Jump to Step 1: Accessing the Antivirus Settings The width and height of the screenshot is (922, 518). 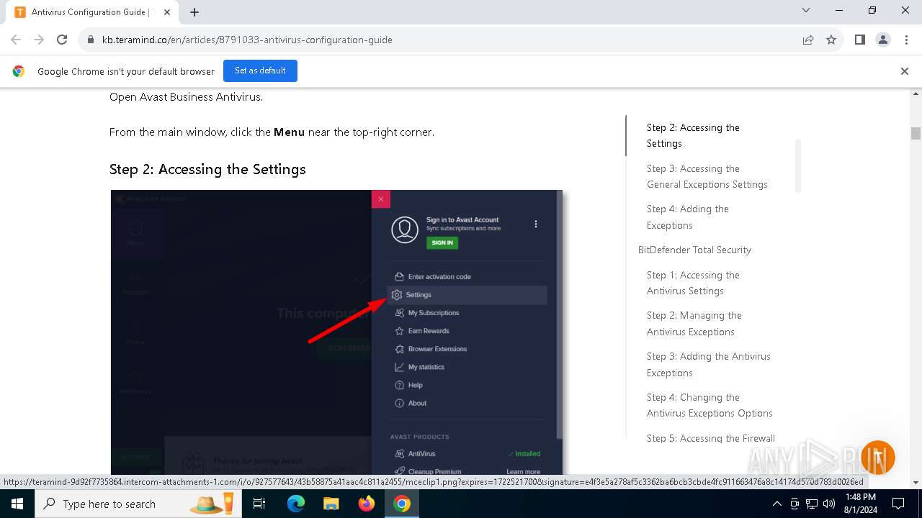[693, 283]
